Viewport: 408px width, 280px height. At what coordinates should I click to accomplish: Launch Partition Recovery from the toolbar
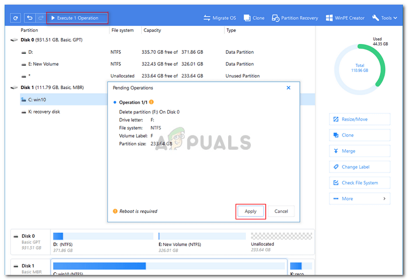click(295, 18)
